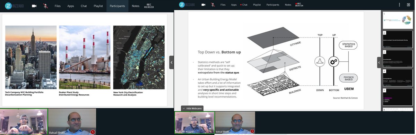The width and height of the screenshot is (416, 135).
Task: Toggle the camera icon in the right window
Action: point(203,5)
